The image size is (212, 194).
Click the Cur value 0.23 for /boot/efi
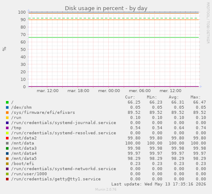(x=135, y=164)
